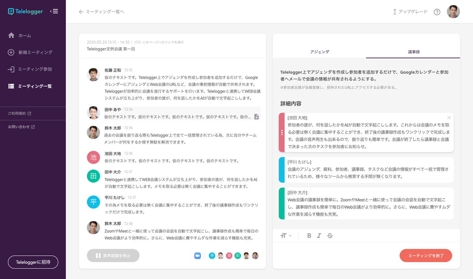This screenshot has width=473, height=279.
Task: Click the Teleloggerに招待 button
Action: click(33, 262)
